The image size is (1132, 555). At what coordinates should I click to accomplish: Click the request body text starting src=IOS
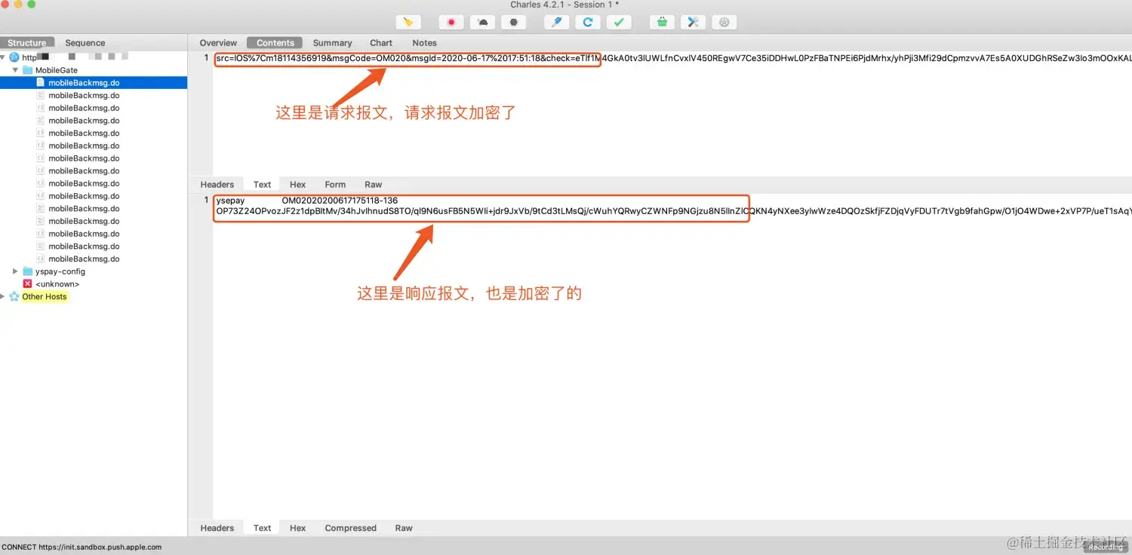pyautogui.click(x=673, y=58)
